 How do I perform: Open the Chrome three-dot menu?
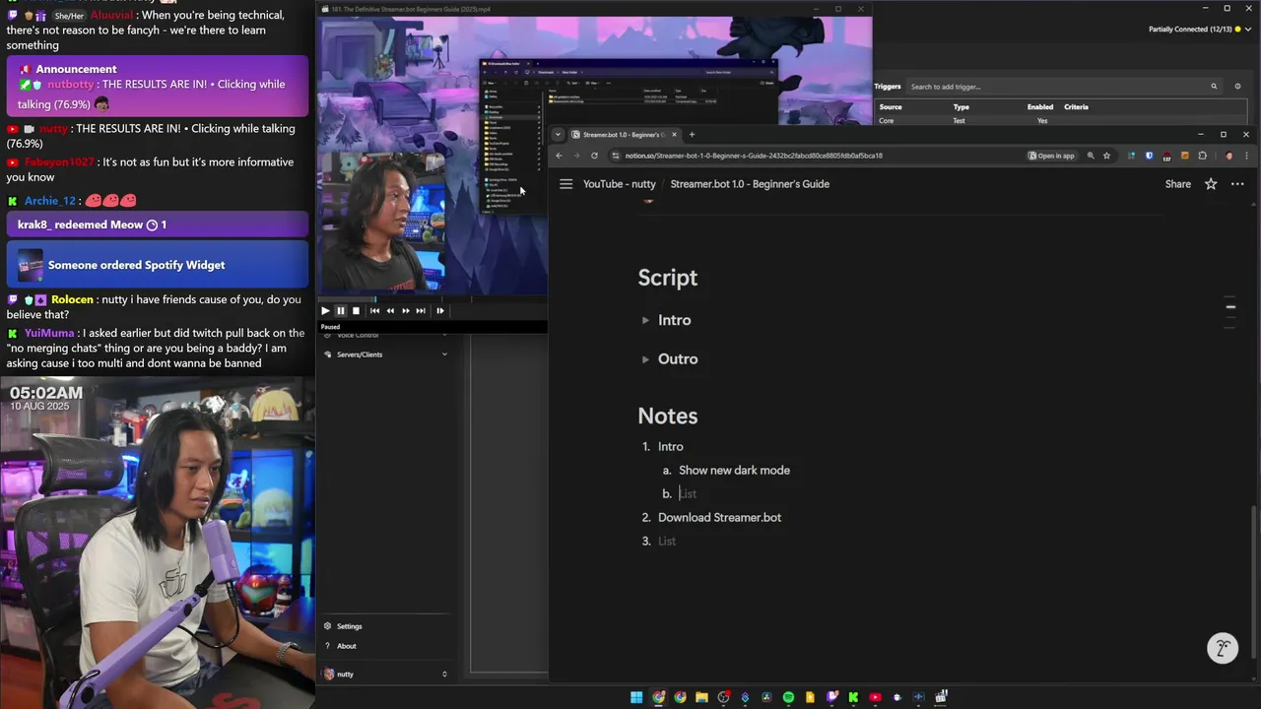coord(1246,156)
